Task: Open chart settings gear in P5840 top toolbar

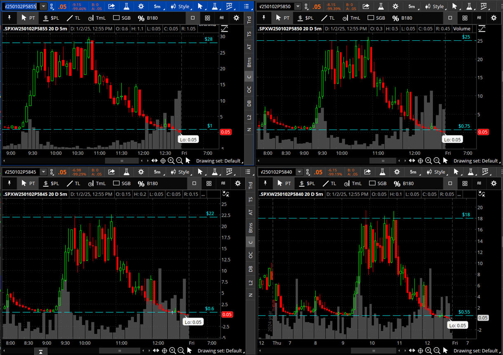Action: (x=395, y=172)
